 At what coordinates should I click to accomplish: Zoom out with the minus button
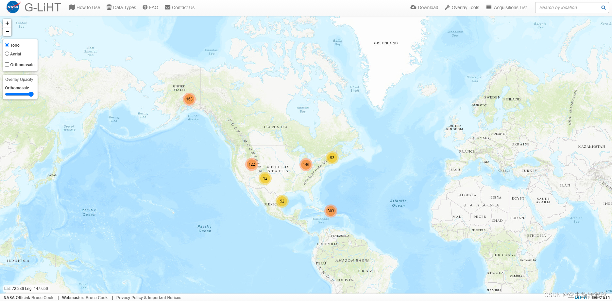tap(7, 32)
